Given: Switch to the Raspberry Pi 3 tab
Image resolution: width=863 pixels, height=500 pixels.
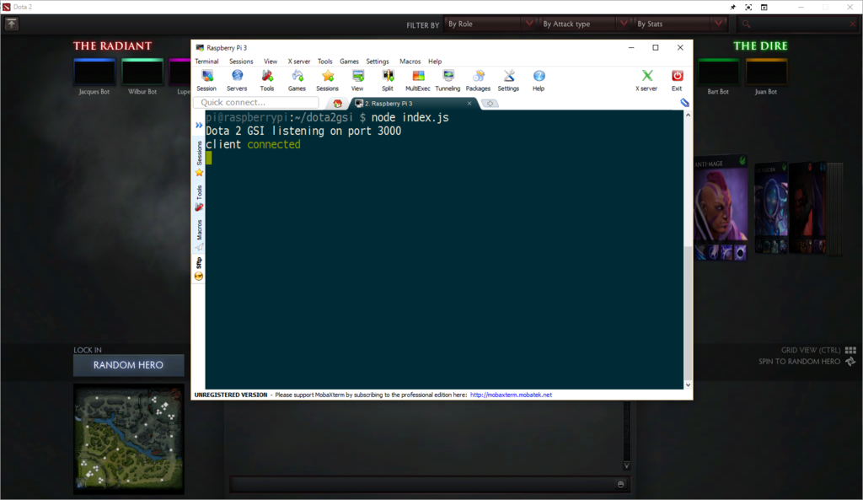Looking at the screenshot, I should (409, 103).
